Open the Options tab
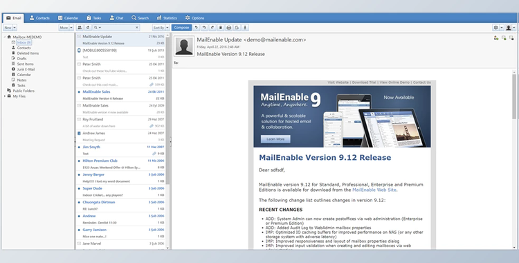This screenshot has height=263, width=519. tap(194, 18)
